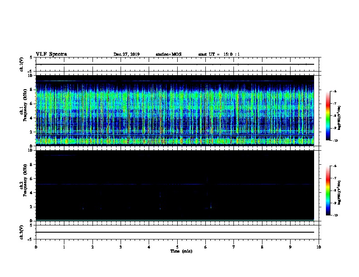
Task: Click the "2" kHz tick of ch.1 spectrogram
Action: click(32, 132)
